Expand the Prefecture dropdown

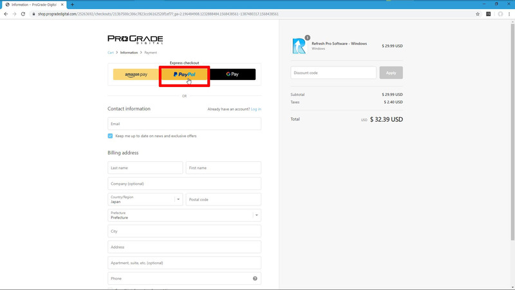184,215
